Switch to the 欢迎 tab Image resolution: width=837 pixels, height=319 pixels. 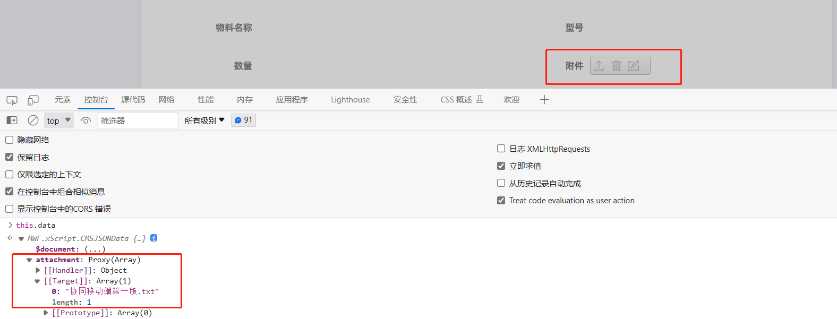(511, 100)
